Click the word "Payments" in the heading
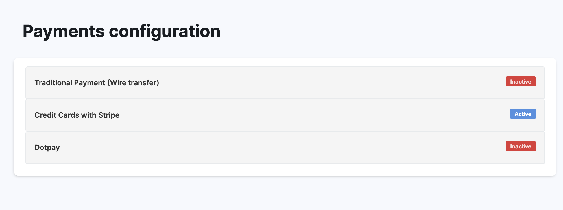 pos(64,31)
